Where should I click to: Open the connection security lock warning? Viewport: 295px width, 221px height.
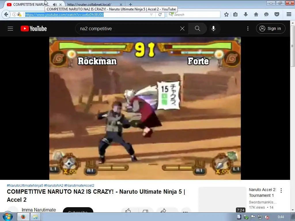click(19, 14)
